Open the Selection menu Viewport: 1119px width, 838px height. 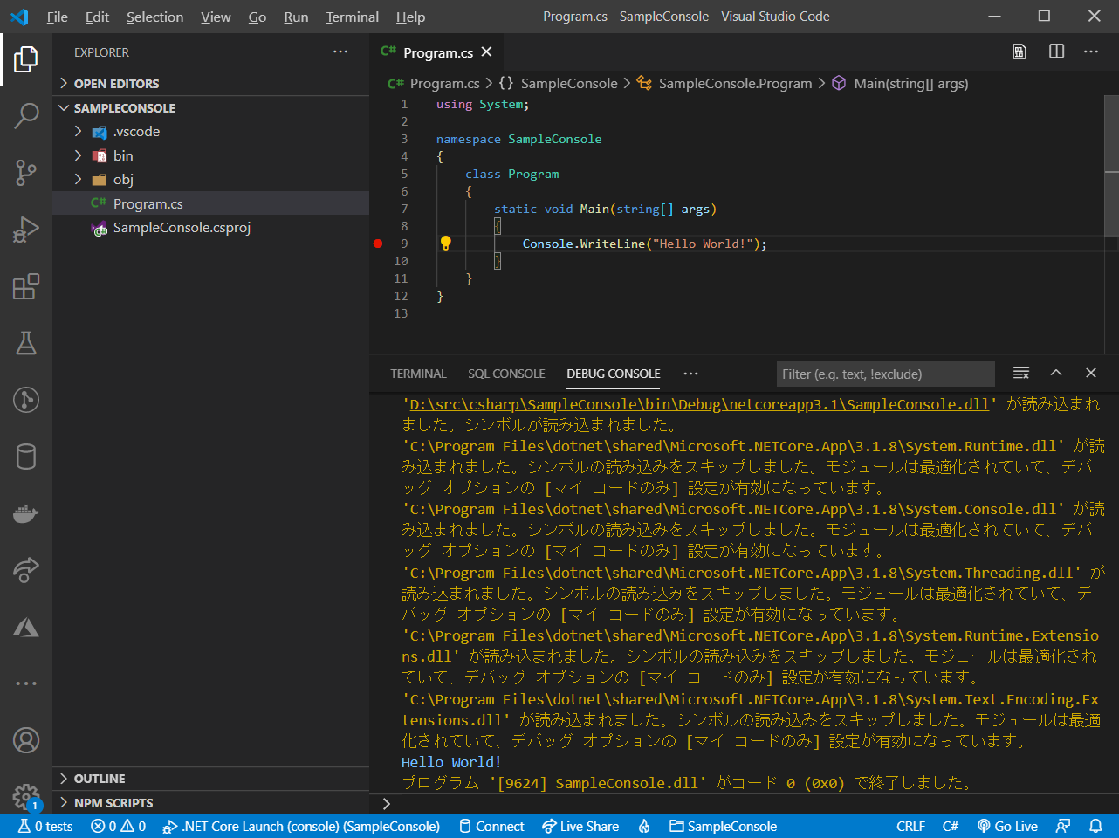point(154,17)
